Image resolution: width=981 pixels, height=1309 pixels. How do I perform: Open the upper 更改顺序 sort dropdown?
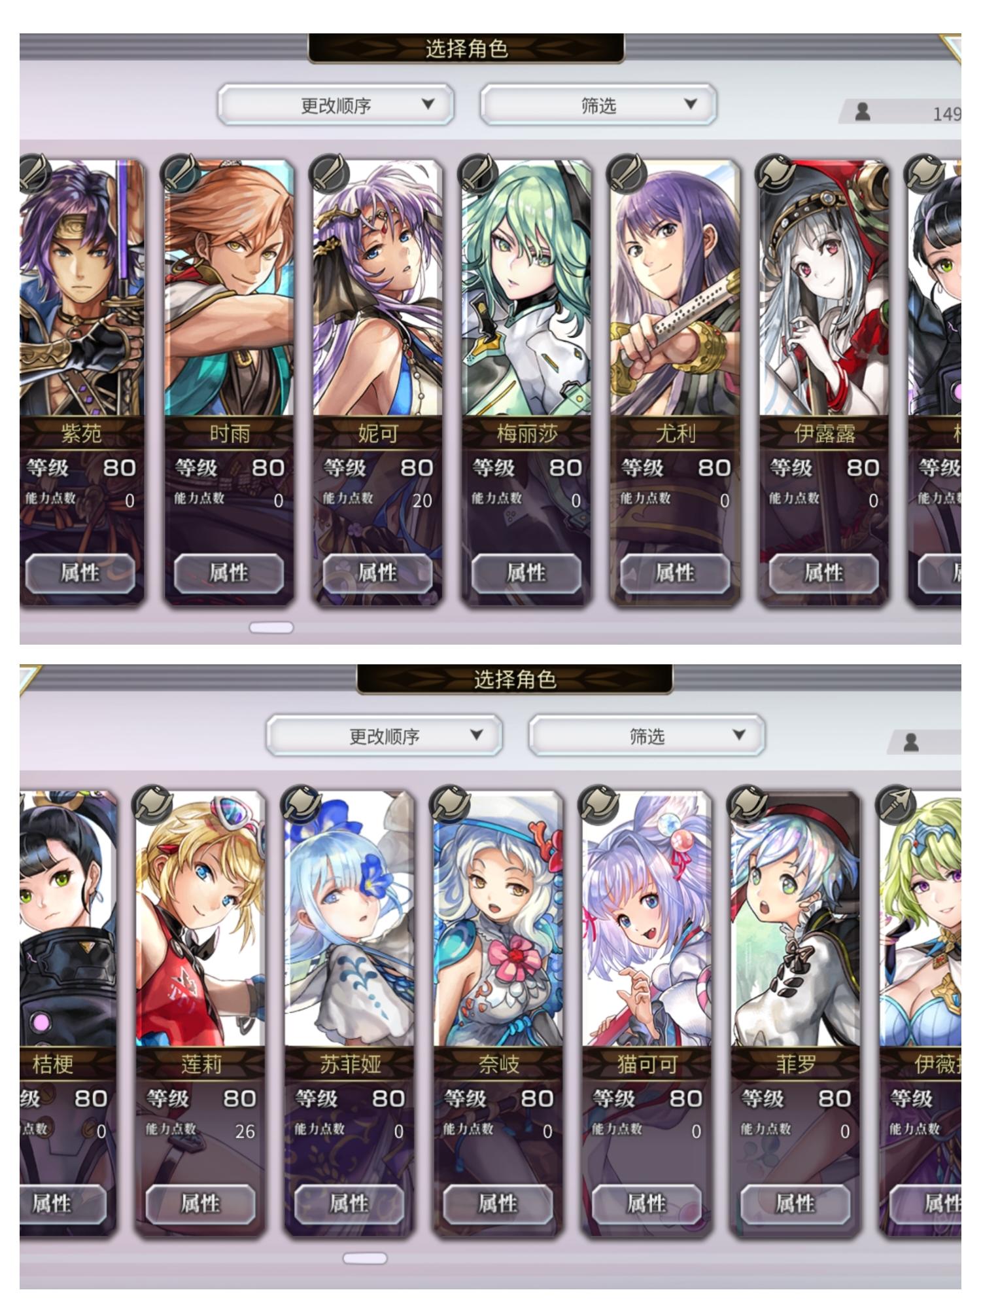[x=336, y=105]
